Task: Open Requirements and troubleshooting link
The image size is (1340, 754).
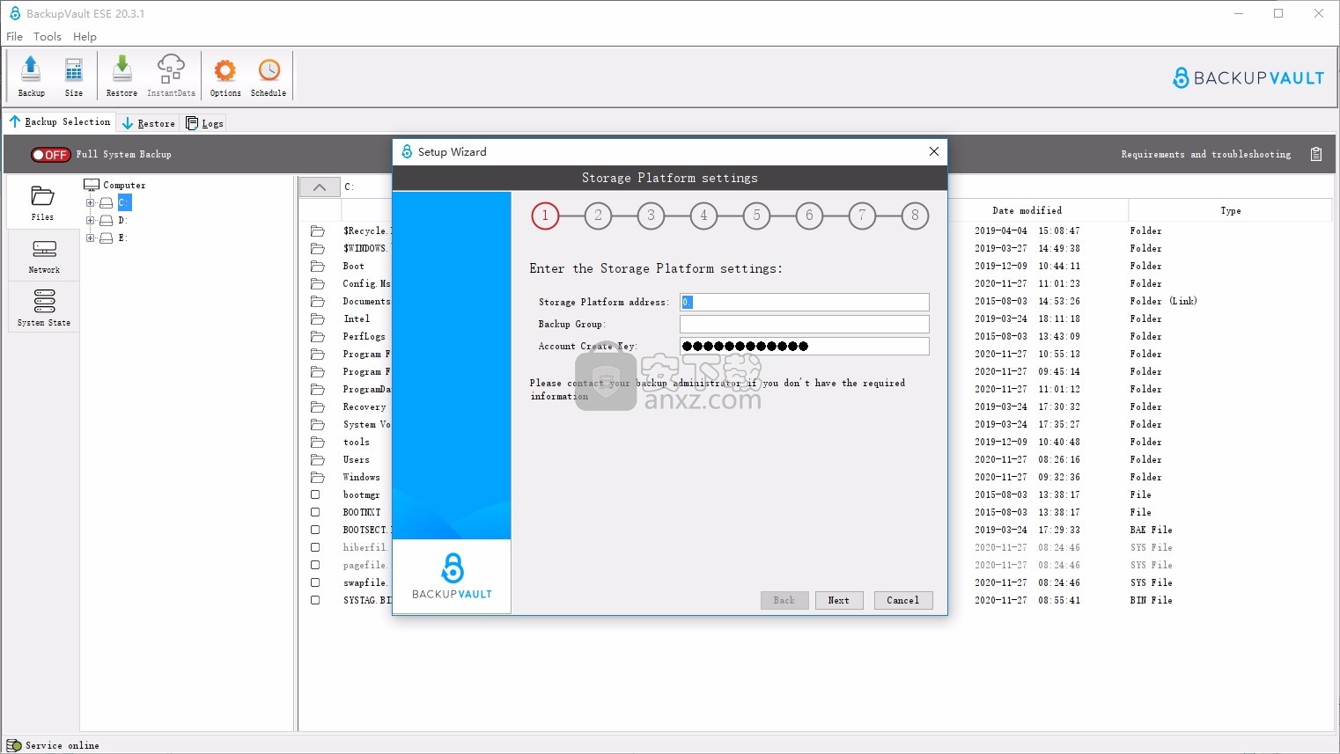Action: click(1205, 154)
